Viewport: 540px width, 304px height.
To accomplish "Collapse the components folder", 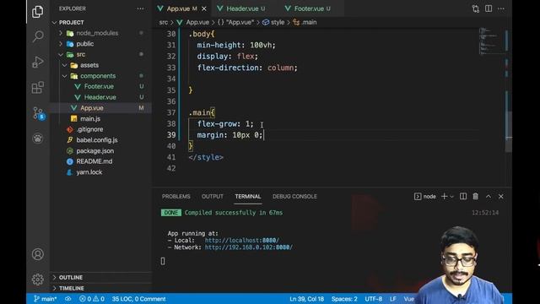I will (98, 76).
